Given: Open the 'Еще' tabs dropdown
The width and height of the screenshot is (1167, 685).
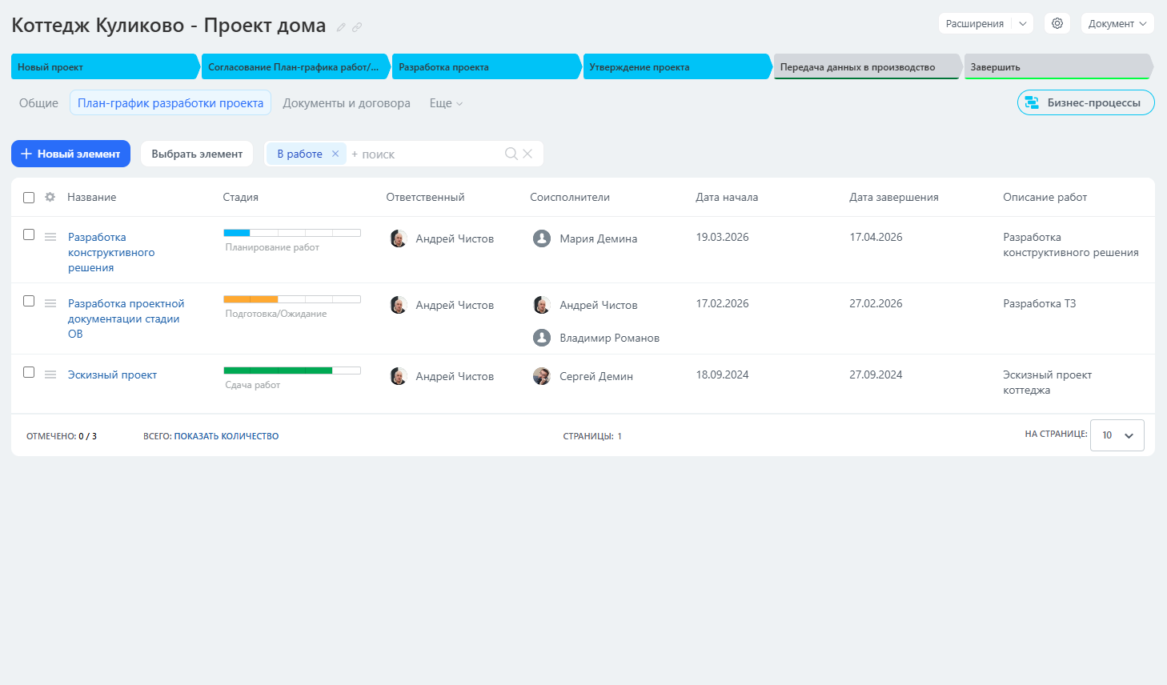Looking at the screenshot, I should pyautogui.click(x=446, y=103).
